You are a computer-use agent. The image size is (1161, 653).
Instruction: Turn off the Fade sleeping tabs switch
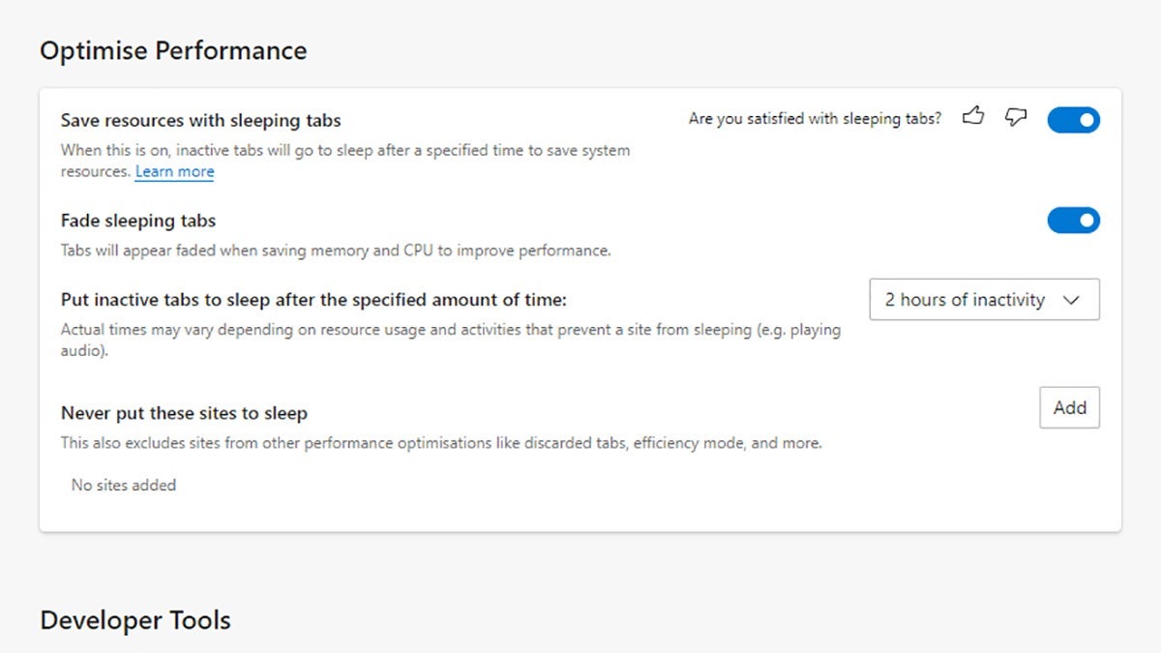coord(1073,221)
